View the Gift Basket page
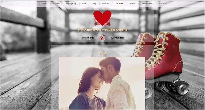Screen dimensions: 205x110 click(120, 4)
